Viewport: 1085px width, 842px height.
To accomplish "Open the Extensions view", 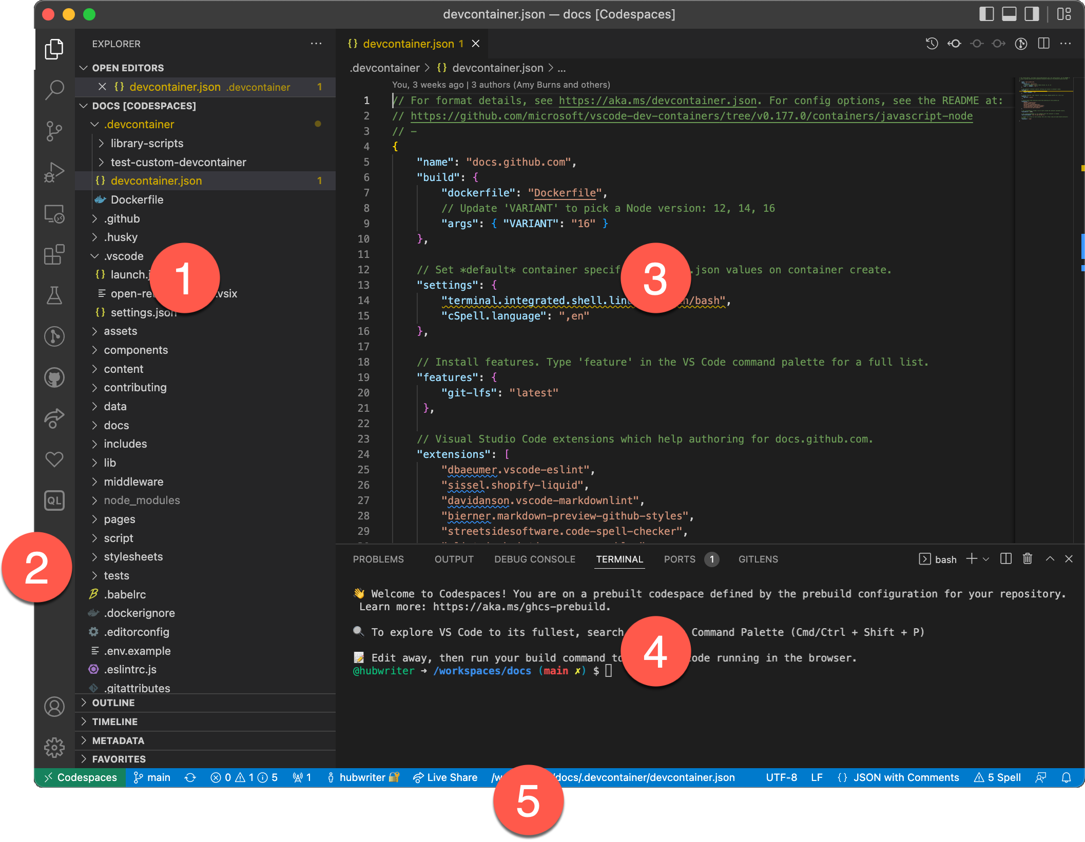I will coord(54,255).
